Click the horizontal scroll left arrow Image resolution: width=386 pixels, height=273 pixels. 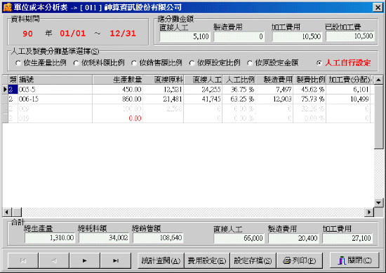point(7,212)
